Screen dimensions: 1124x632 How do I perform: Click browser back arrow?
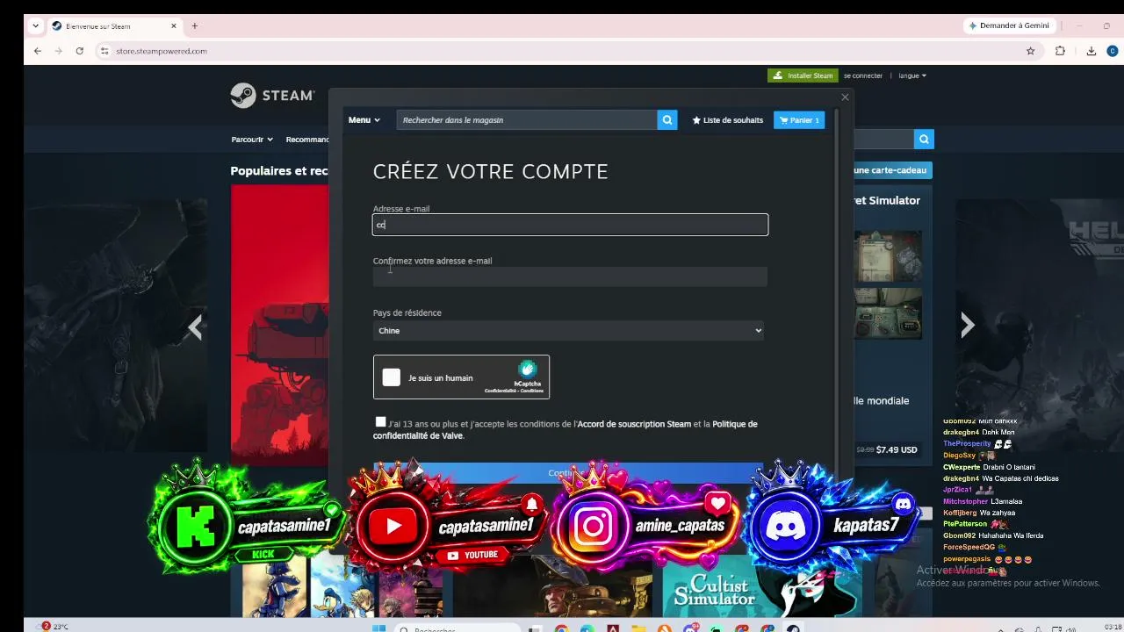(x=38, y=51)
